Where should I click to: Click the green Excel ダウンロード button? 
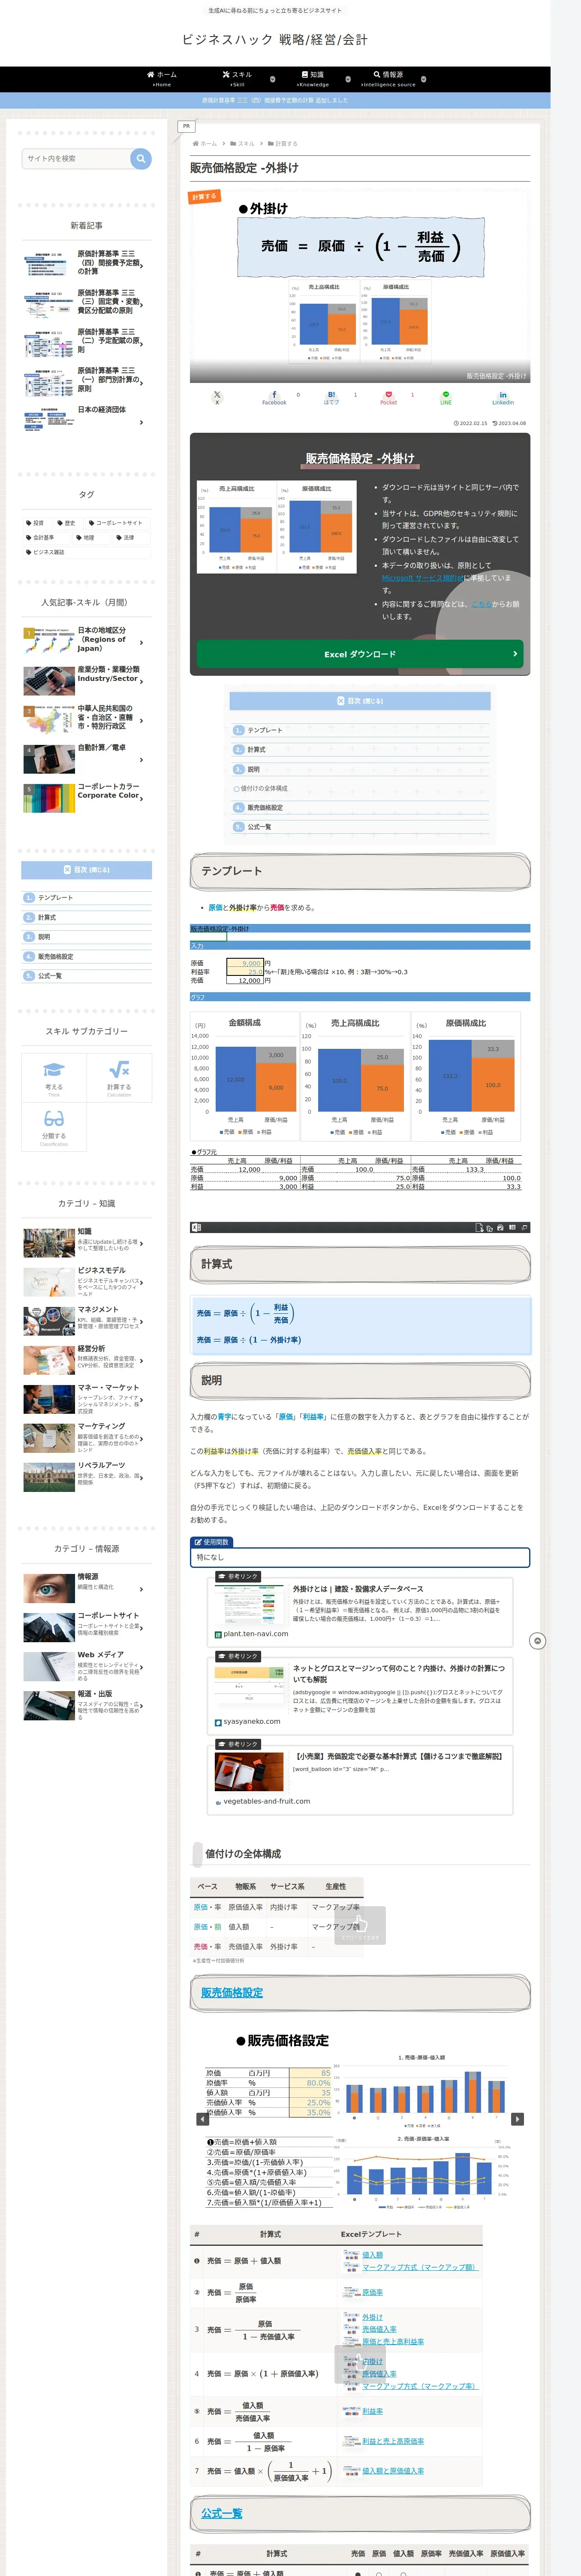coord(359,653)
